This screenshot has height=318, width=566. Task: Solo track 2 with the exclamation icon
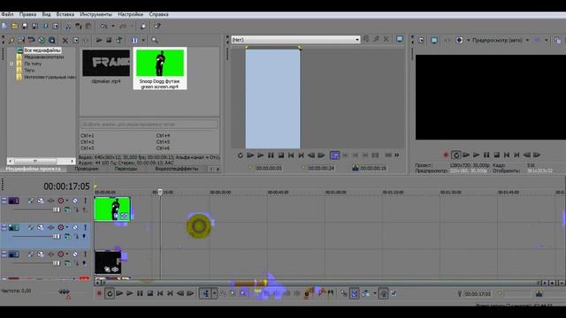tap(85, 228)
